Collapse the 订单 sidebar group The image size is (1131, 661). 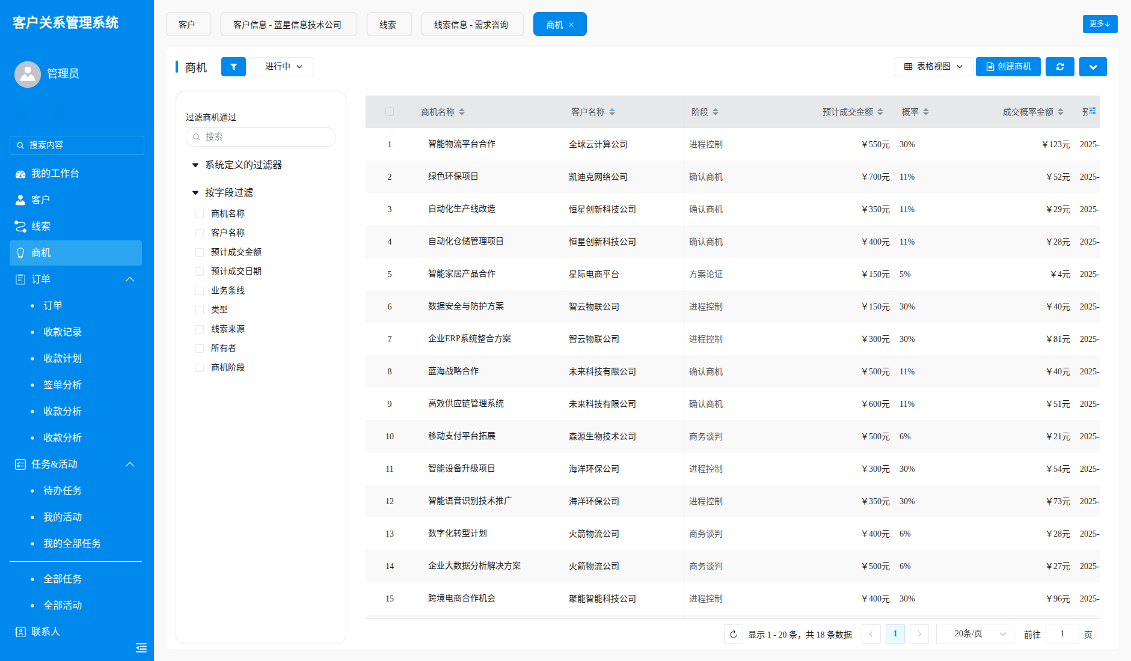(130, 279)
